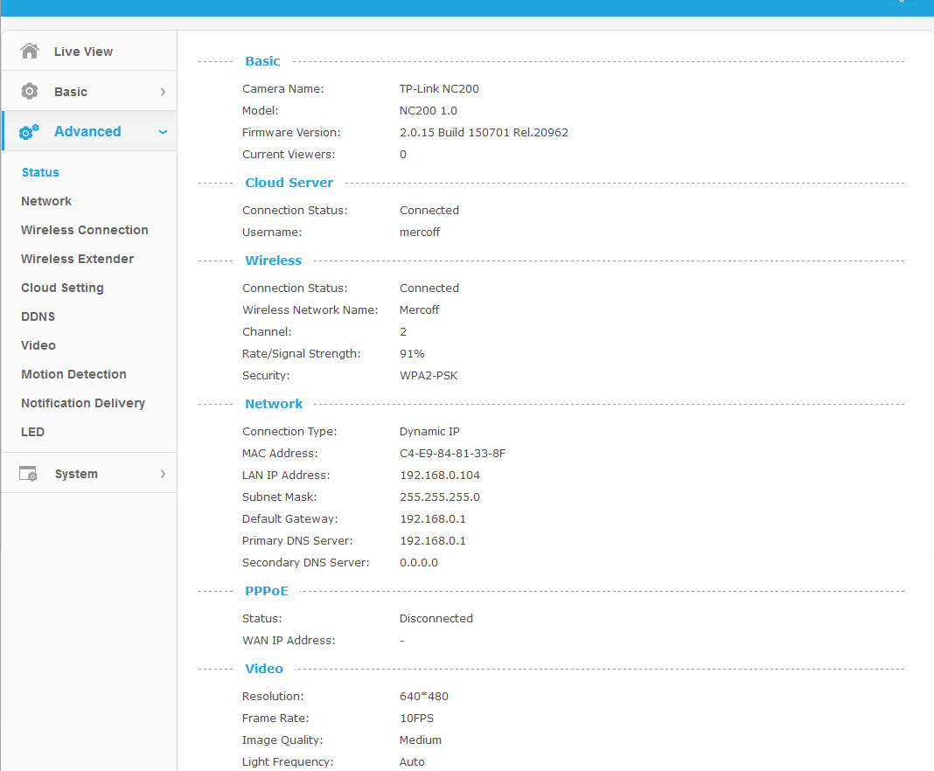Click the Cloud Server section heading
934x771 pixels.
(x=289, y=183)
